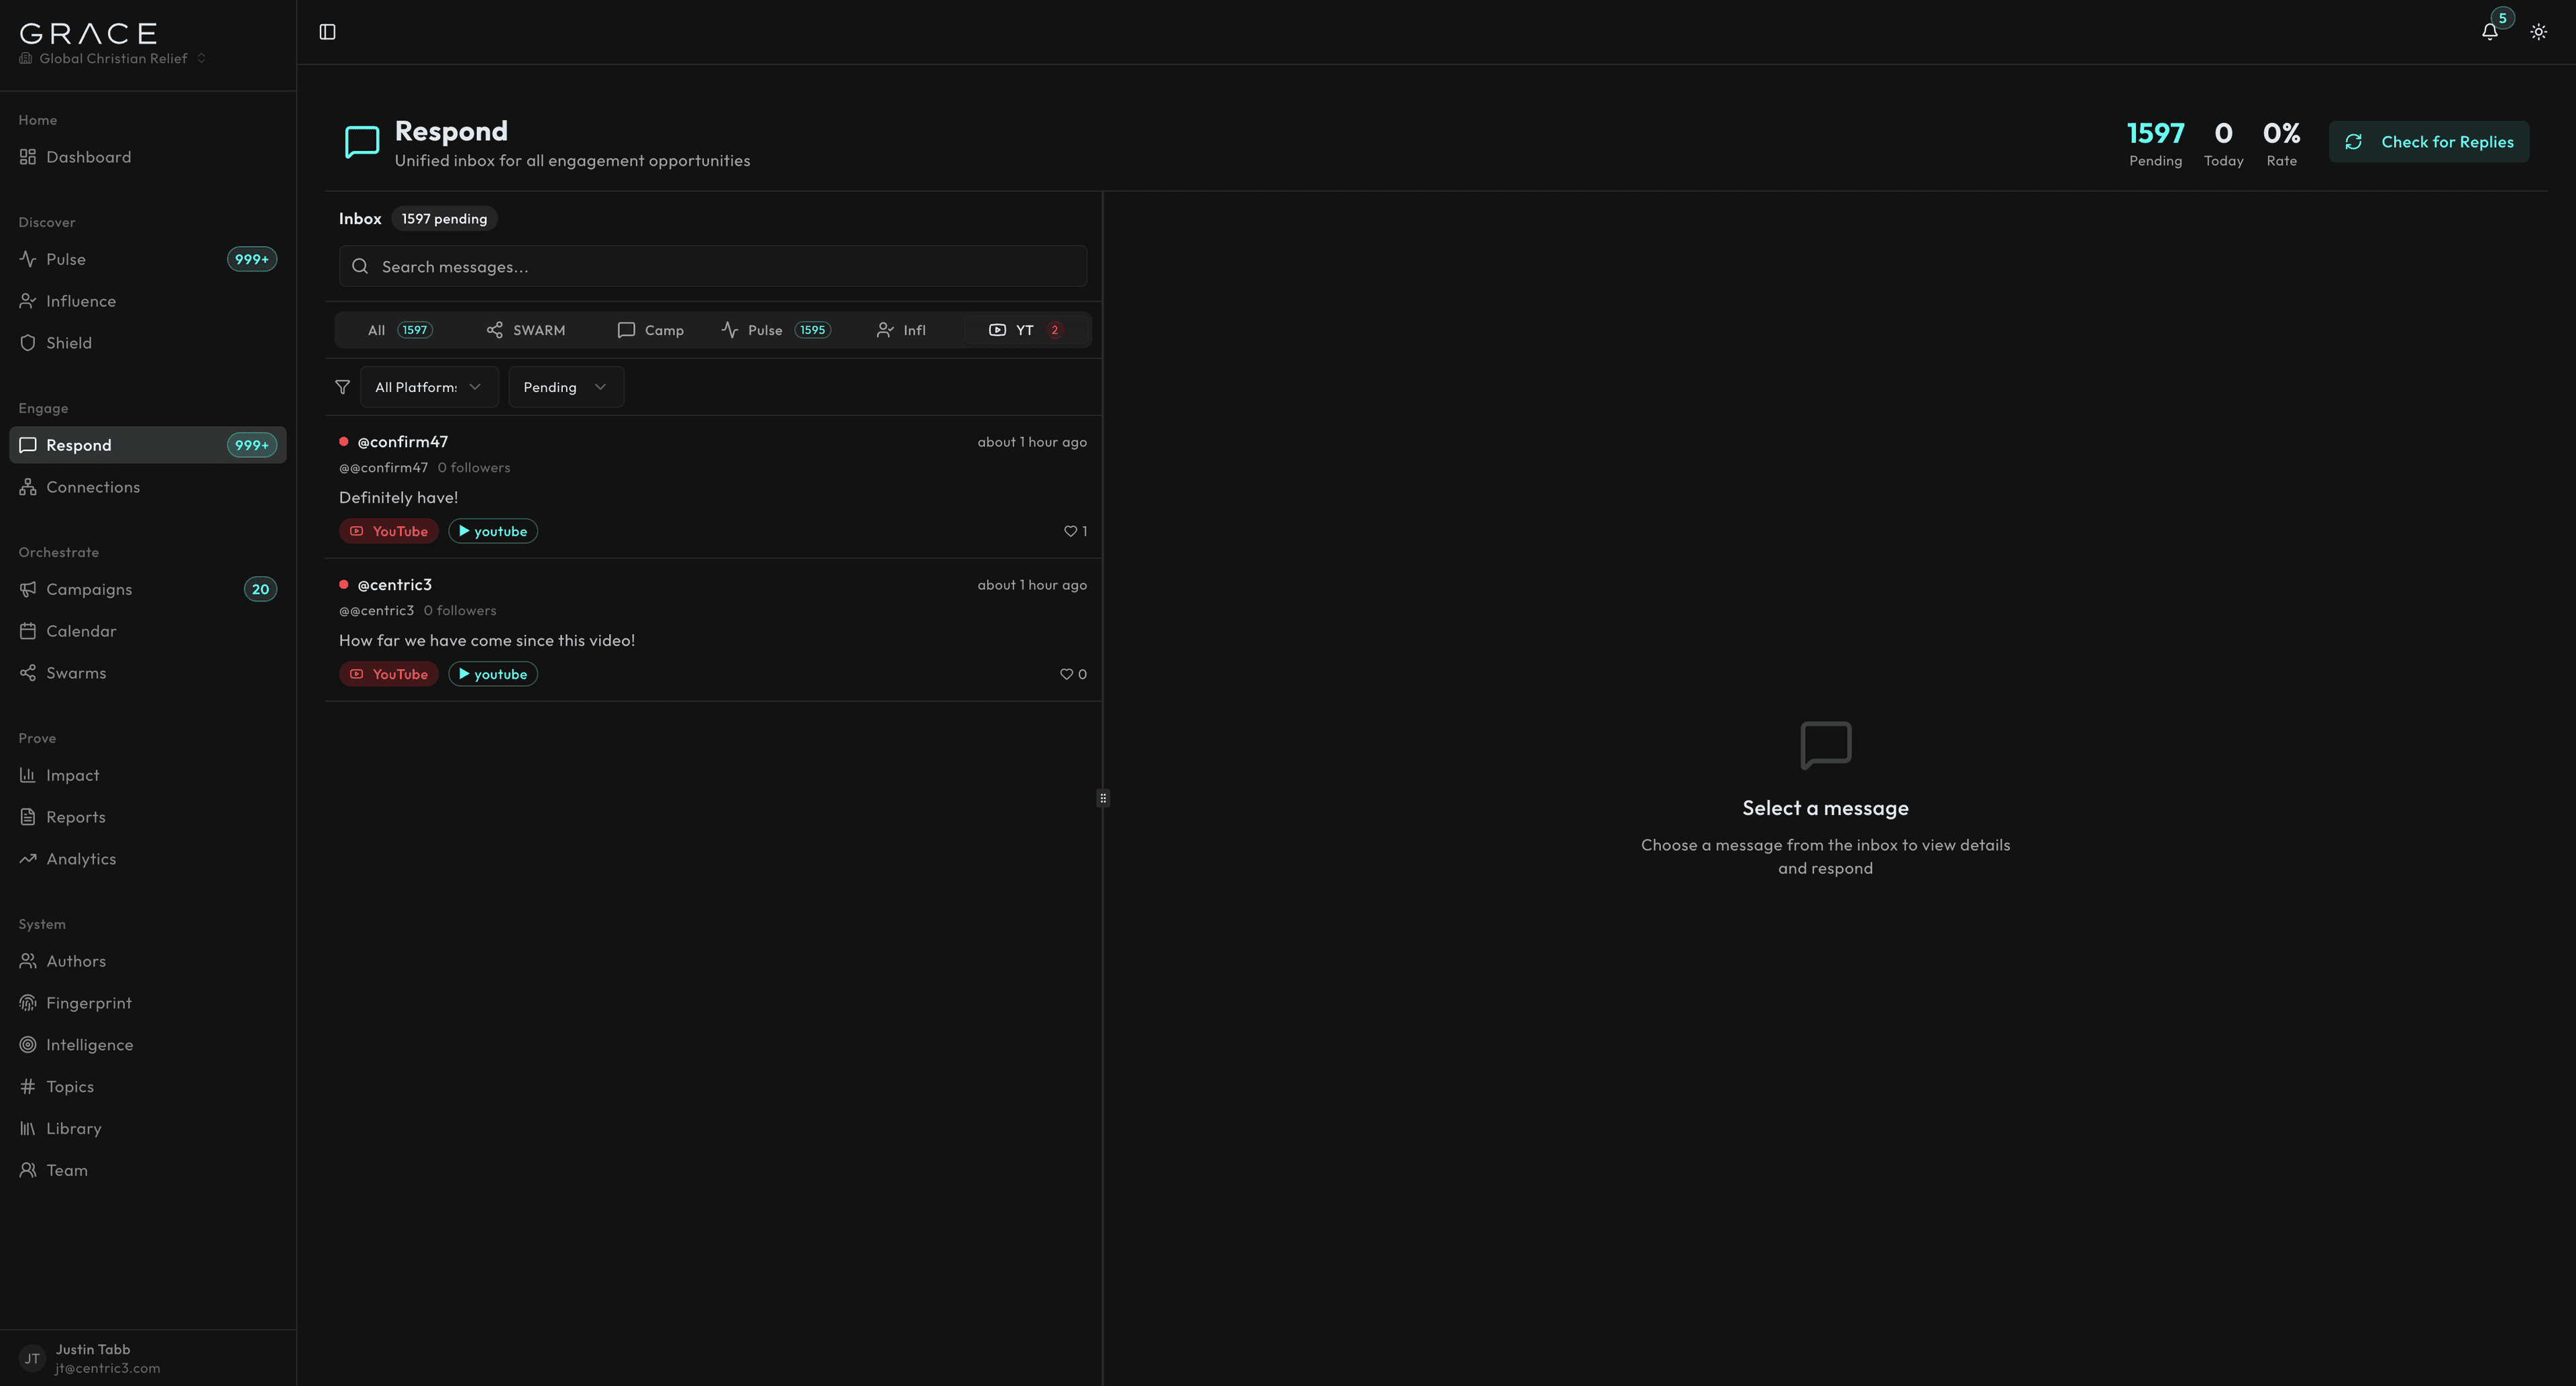Switch to the YT filter tab

point(1024,330)
